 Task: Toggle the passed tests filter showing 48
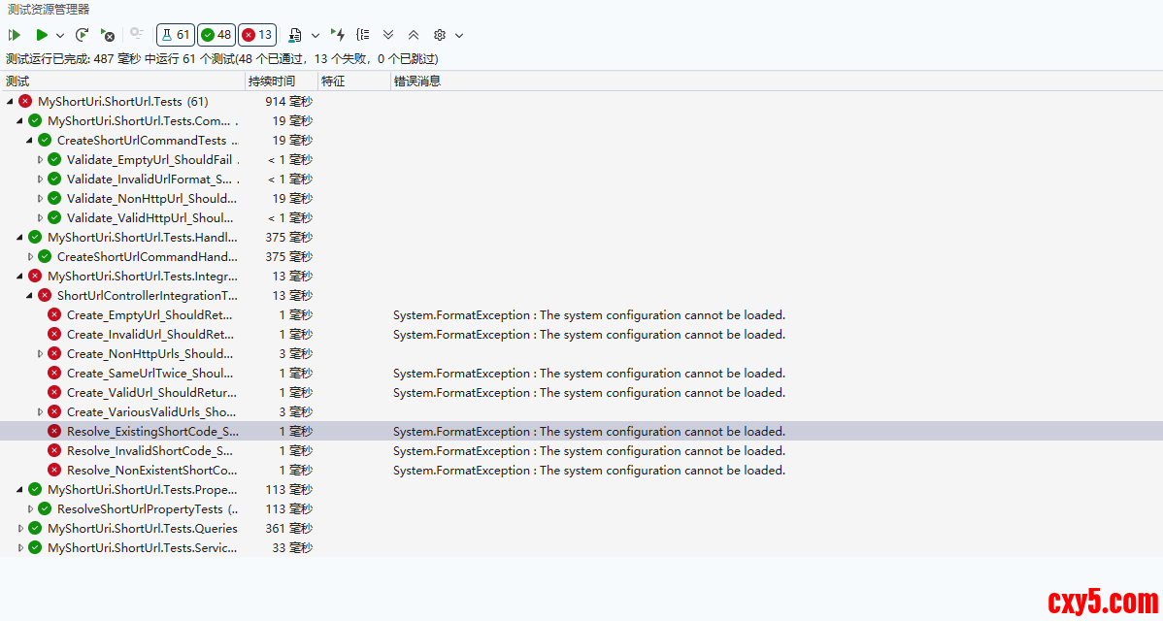[216, 35]
